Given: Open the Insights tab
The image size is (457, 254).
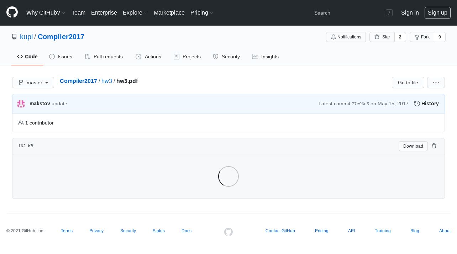Looking at the screenshot, I should pos(265,57).
